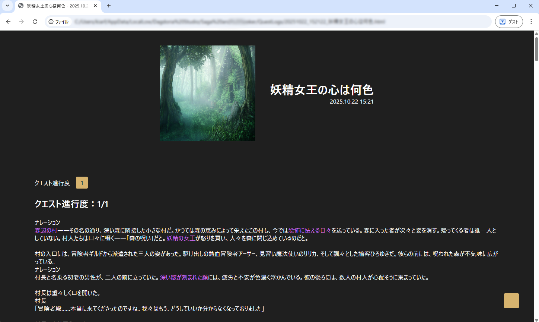Open Chrome's three-dot menu
Screen dimensions: 539x322
click(x=531, y=22)
